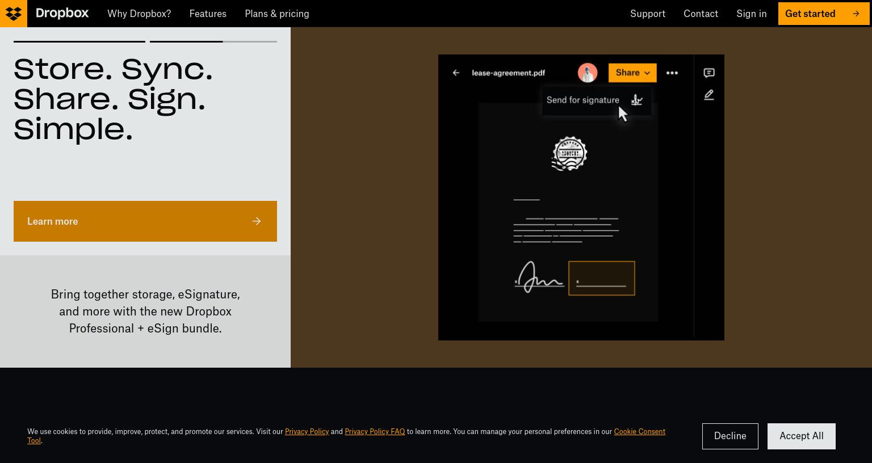The width and height of the screenshot is (872, 463).
Task: Open the Privacy Policy link
Action: (307, 432)
